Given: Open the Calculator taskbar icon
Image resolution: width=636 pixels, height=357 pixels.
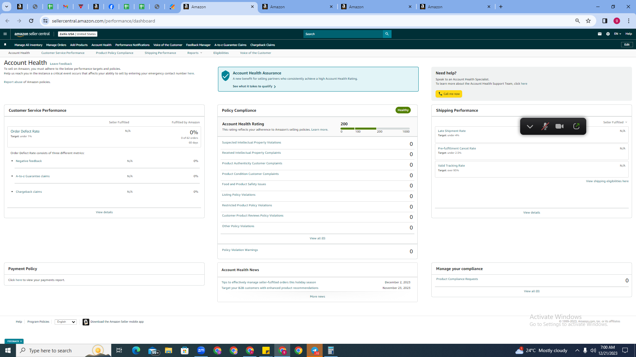Looking at the screenshot, I should (331, 350).
